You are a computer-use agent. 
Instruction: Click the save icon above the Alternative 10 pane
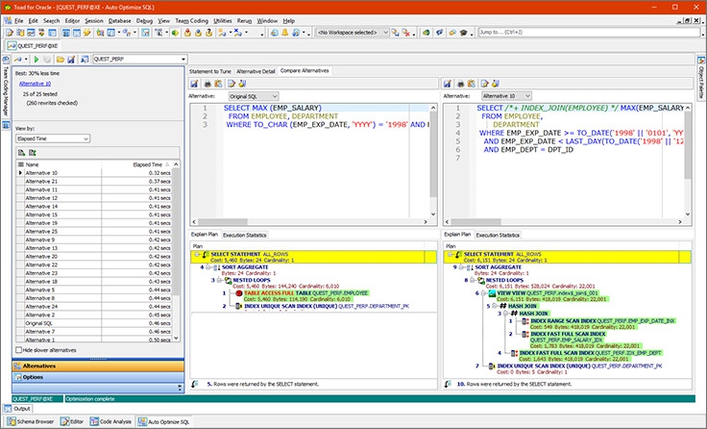(x=448, y=85)
